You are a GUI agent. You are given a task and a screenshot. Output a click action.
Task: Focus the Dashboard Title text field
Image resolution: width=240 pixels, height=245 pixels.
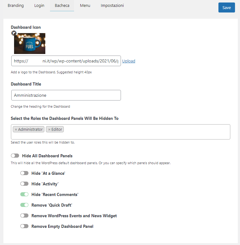pyautogui.click(x=66, y=95)
